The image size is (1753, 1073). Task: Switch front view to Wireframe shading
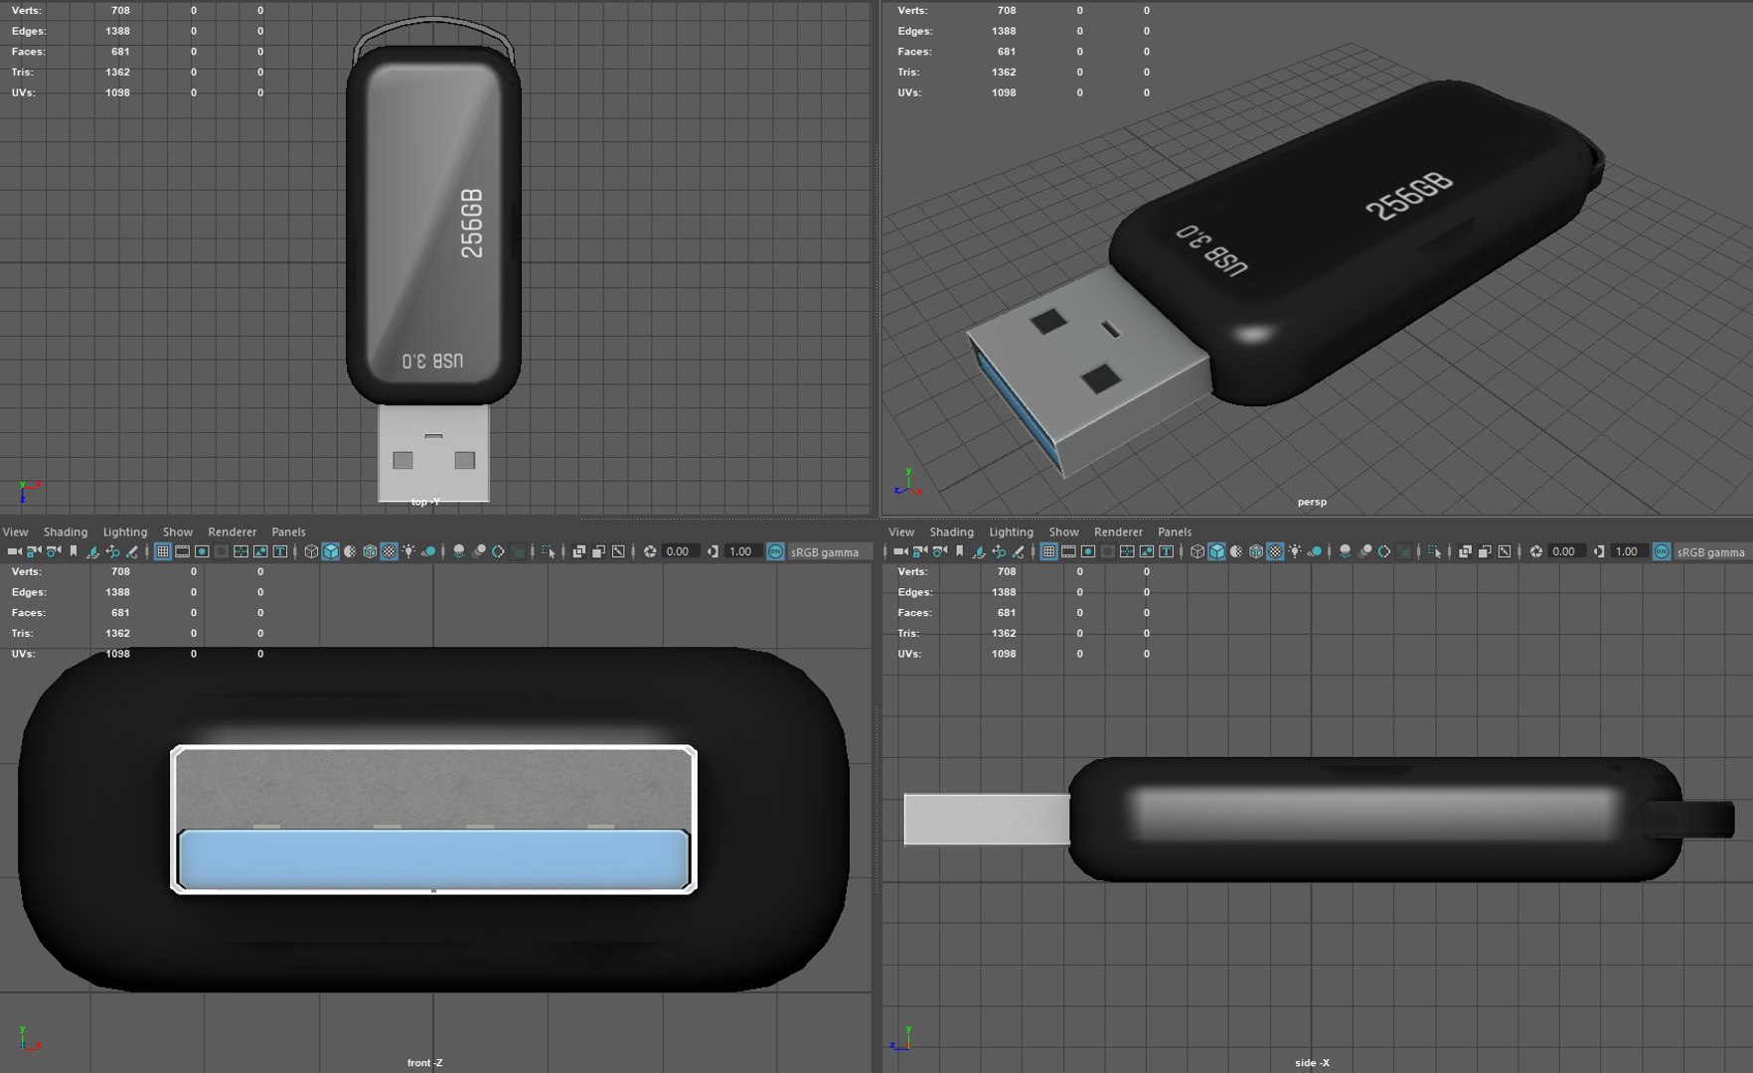point(311,551)
